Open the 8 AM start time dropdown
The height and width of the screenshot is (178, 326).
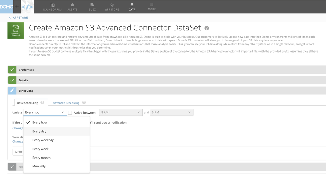(121, 112)
